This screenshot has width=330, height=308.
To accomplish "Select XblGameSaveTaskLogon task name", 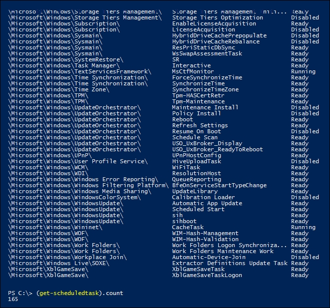I will point(207,276).
